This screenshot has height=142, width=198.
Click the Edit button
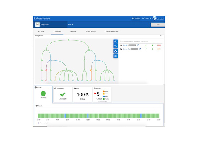tap(158, 24)
